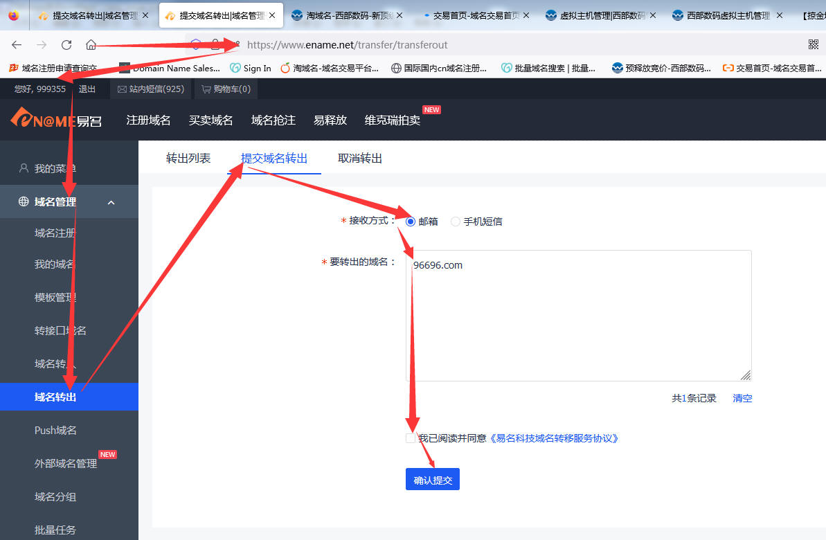
Task: Click the 共1条记录 record count
Action: (694, 398)
